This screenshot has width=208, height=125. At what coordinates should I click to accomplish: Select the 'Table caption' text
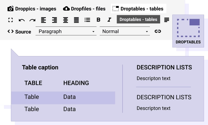[x=40, y=68]
